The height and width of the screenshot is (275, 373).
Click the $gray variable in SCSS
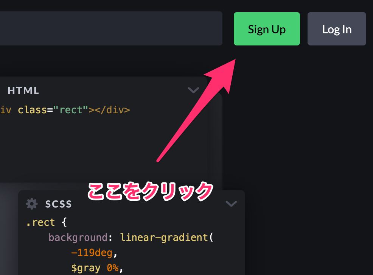pyautogui.click(x=85, y=268)
